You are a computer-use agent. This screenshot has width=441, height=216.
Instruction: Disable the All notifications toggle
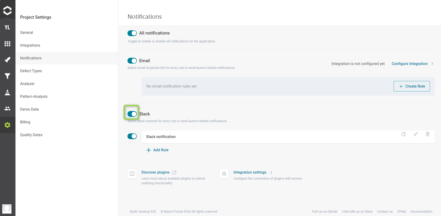click(x=132, y=33)
